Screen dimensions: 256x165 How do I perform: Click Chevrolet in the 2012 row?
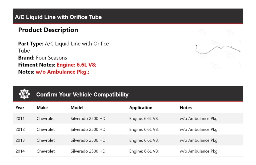pyautogui.click(x=46, y=129)
